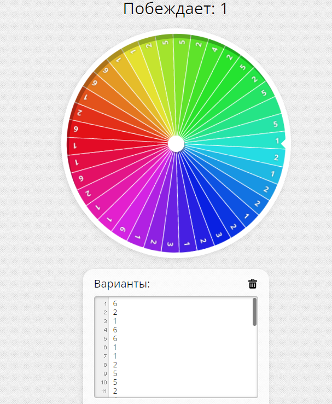Click line 4 containing value 6
This screenshot has width=332, height=404.
176,330
